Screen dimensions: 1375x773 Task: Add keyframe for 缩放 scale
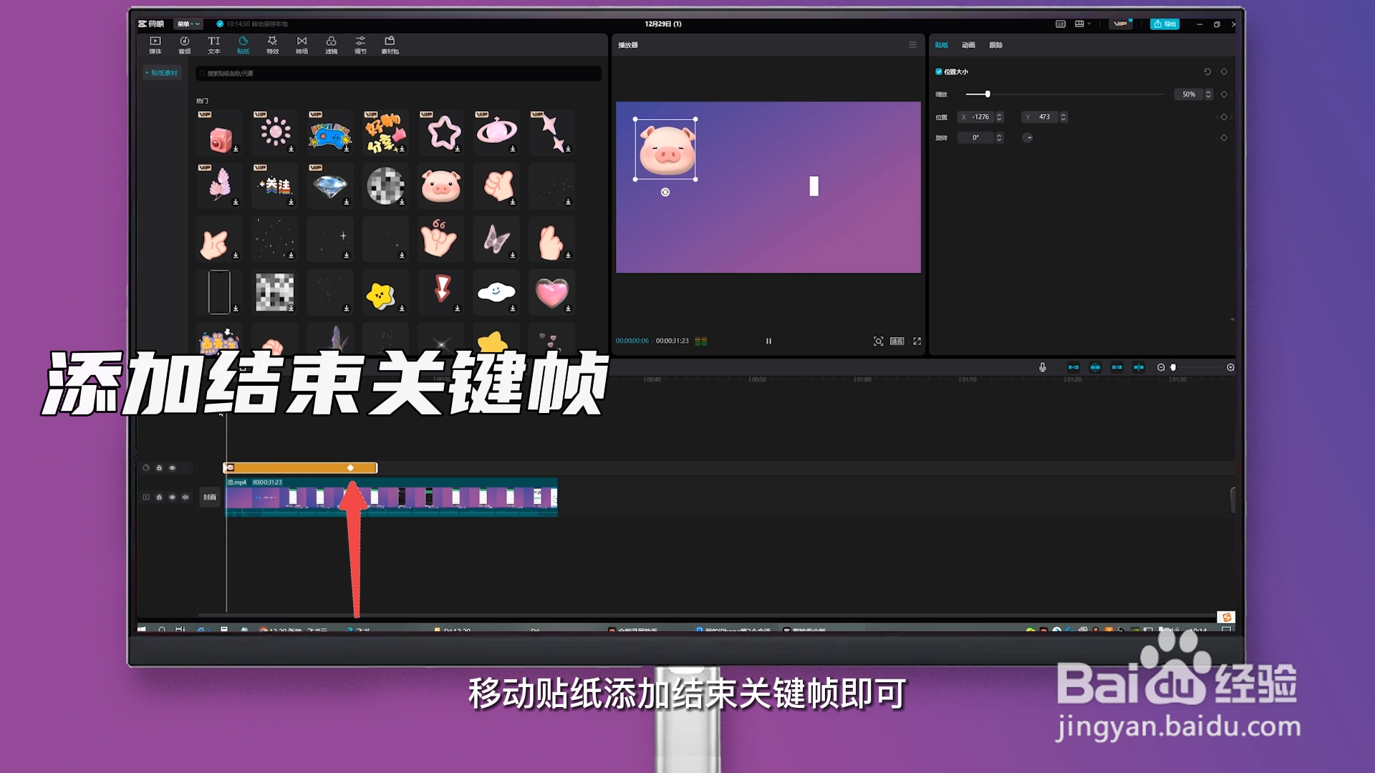tap(1224, 94)
